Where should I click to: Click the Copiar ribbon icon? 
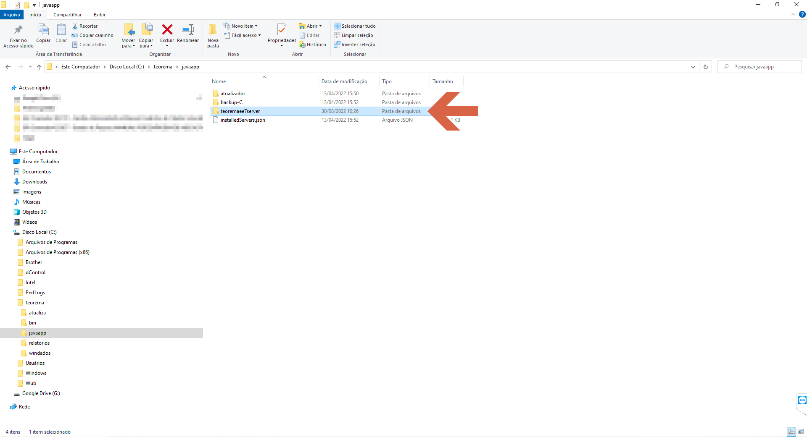[43, 33]
